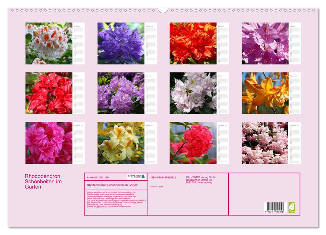326x235 pixels.
Task: Click the CALVENDO Verlag GmbH address block
Action: click(200, 180)
